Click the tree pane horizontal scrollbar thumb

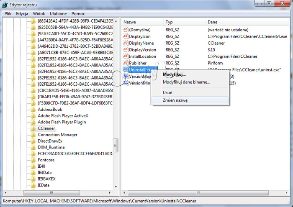(x=51, y=193)
